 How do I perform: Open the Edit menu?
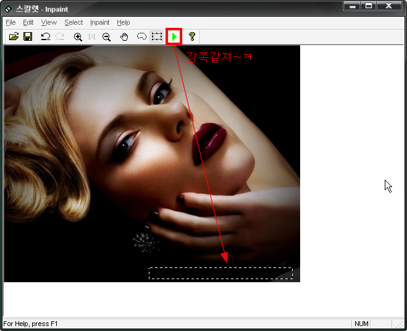(x=28, y=22)
